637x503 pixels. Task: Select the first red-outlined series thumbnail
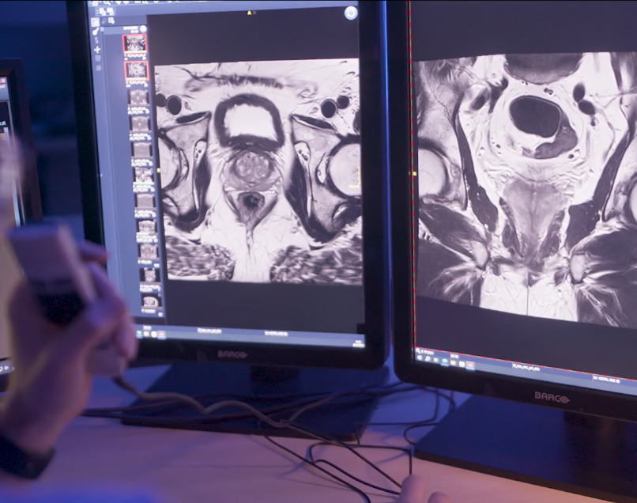coord(134,43)
